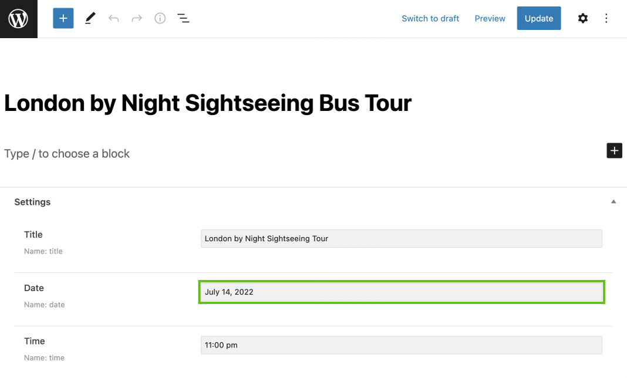
Task: Click the WordPress logo icon
Action: [18, 19]
